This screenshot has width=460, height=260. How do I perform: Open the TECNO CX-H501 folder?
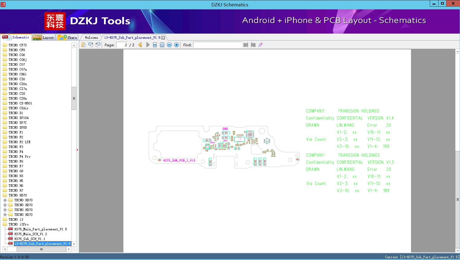point(20,103)
